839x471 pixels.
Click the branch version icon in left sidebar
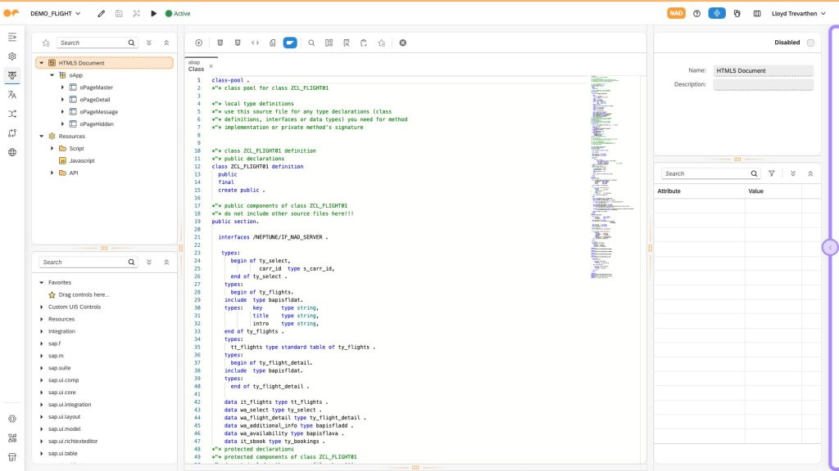pyautogui.click(x=12, y=133)
